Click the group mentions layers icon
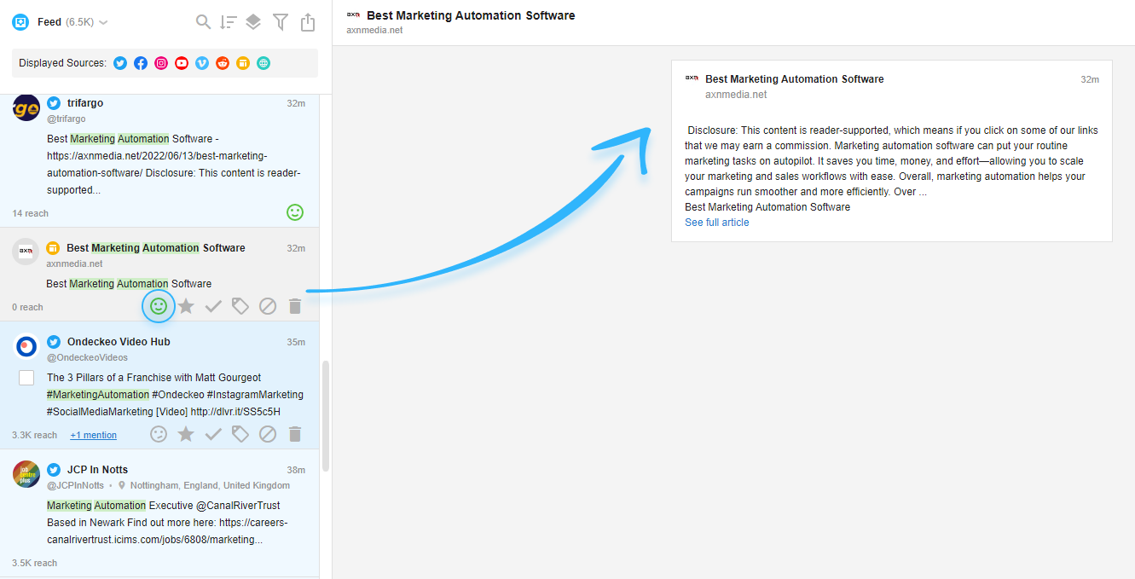Viewport: 1135px width, 579px height. pos(253,22)
